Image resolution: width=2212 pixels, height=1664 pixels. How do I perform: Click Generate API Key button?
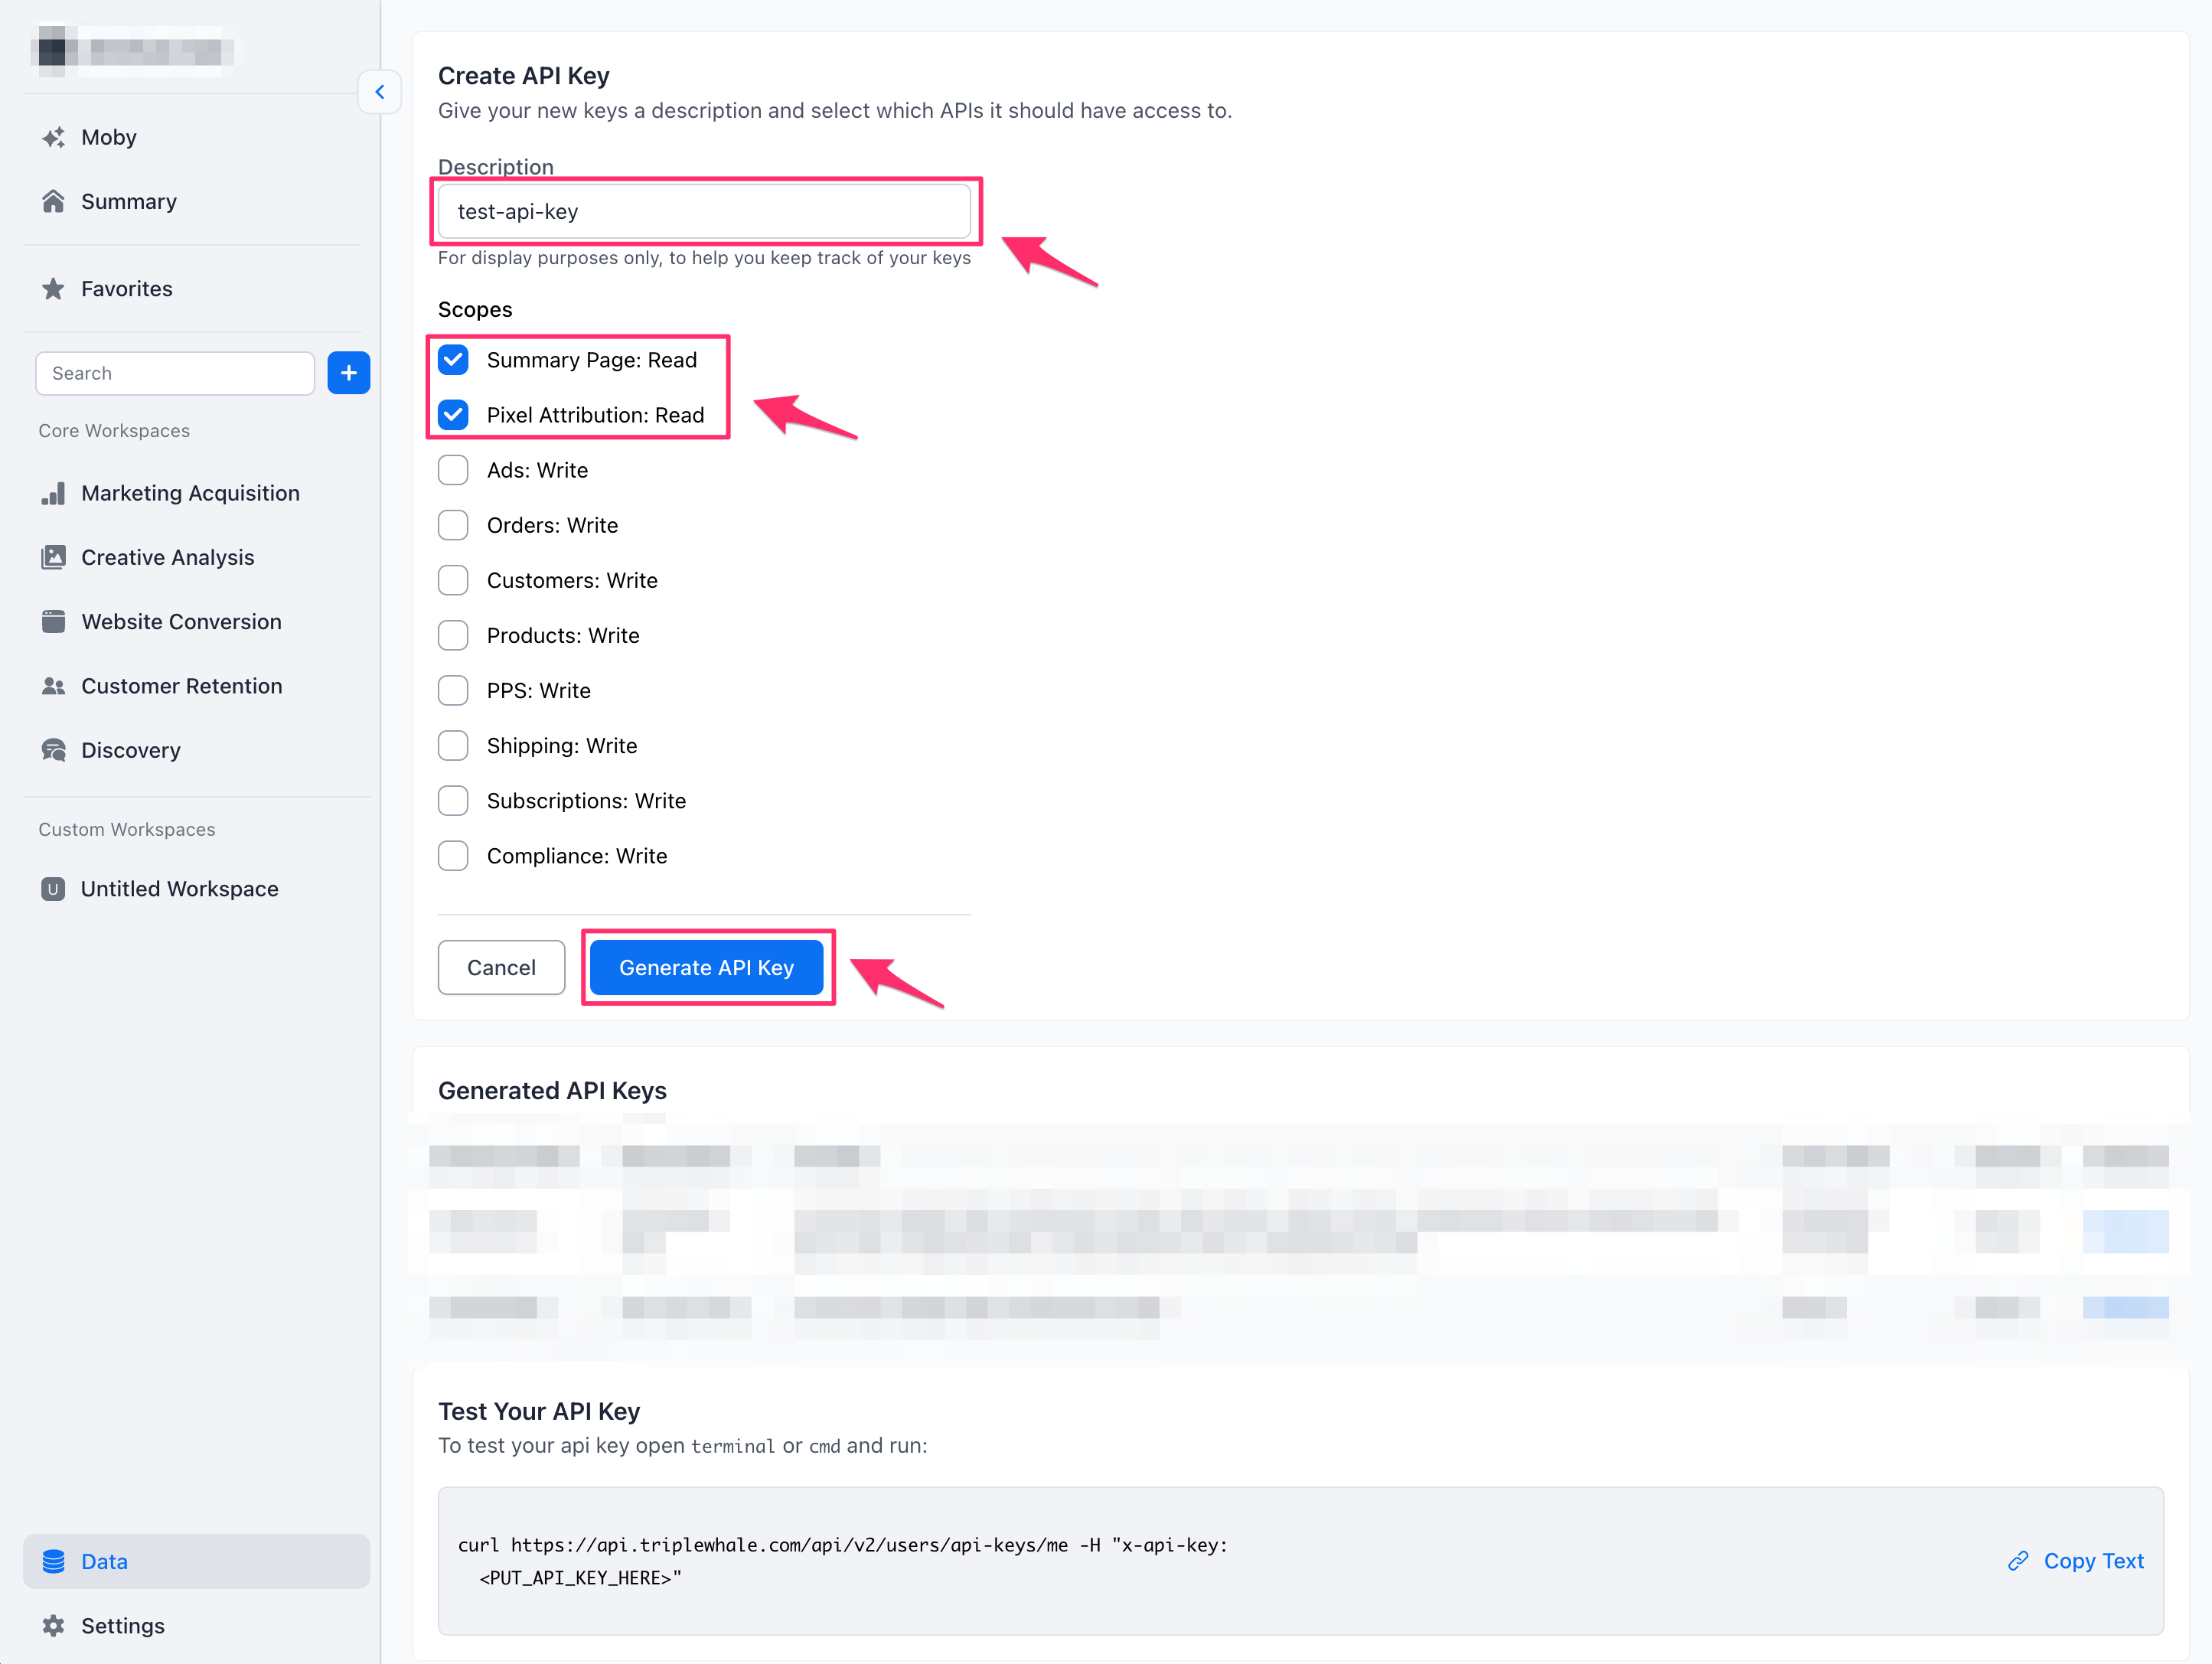706,967
